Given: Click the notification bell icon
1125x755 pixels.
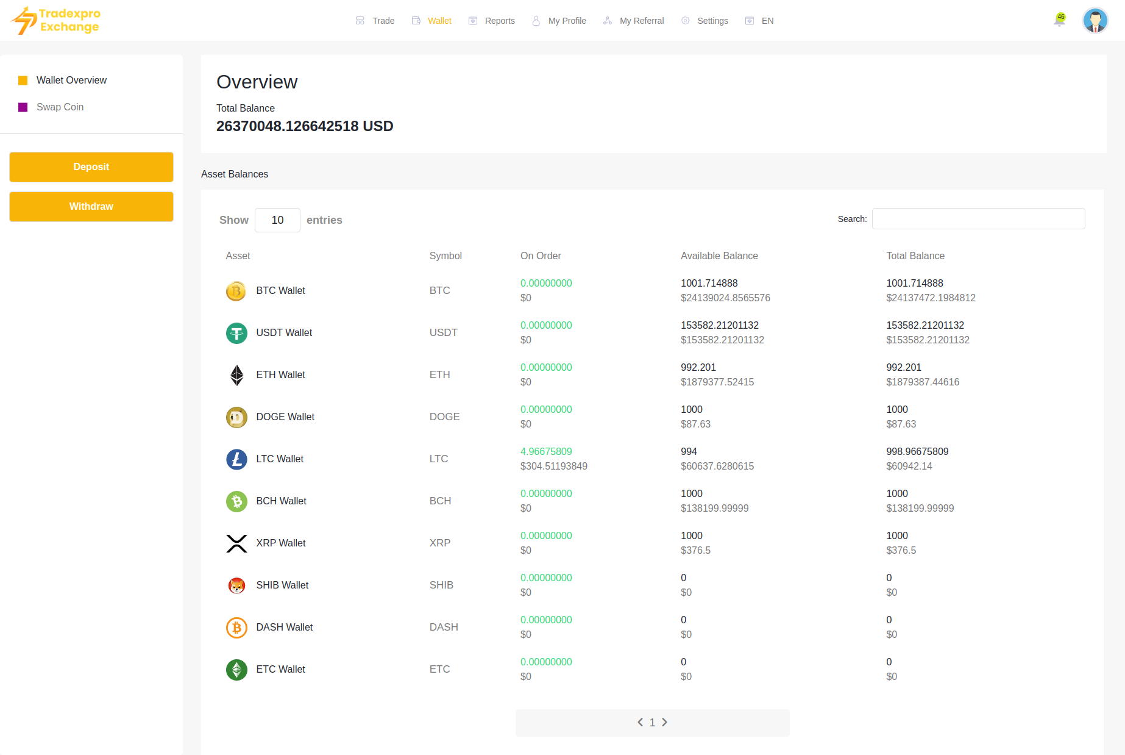Looking at the screenshot, I should tap(1059, 21).
